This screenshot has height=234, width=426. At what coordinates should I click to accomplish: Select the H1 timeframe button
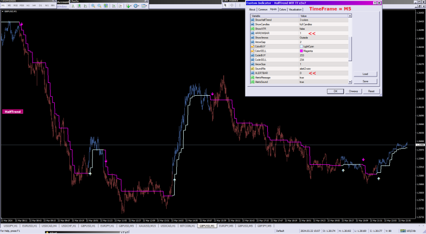28,5
